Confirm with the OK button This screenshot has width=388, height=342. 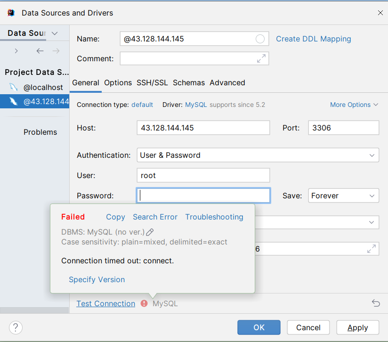pyautogui.click(x=259, y=327)
